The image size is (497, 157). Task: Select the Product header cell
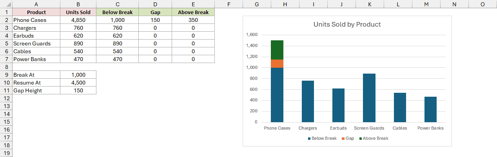(36, 12)
